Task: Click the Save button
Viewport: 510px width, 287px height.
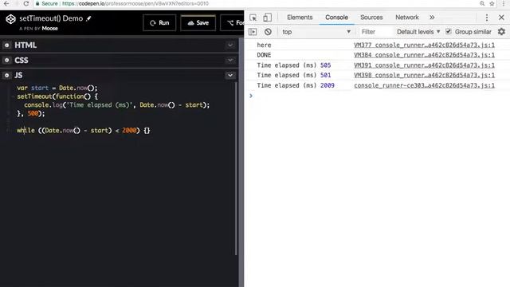Action: click(198, 23)
